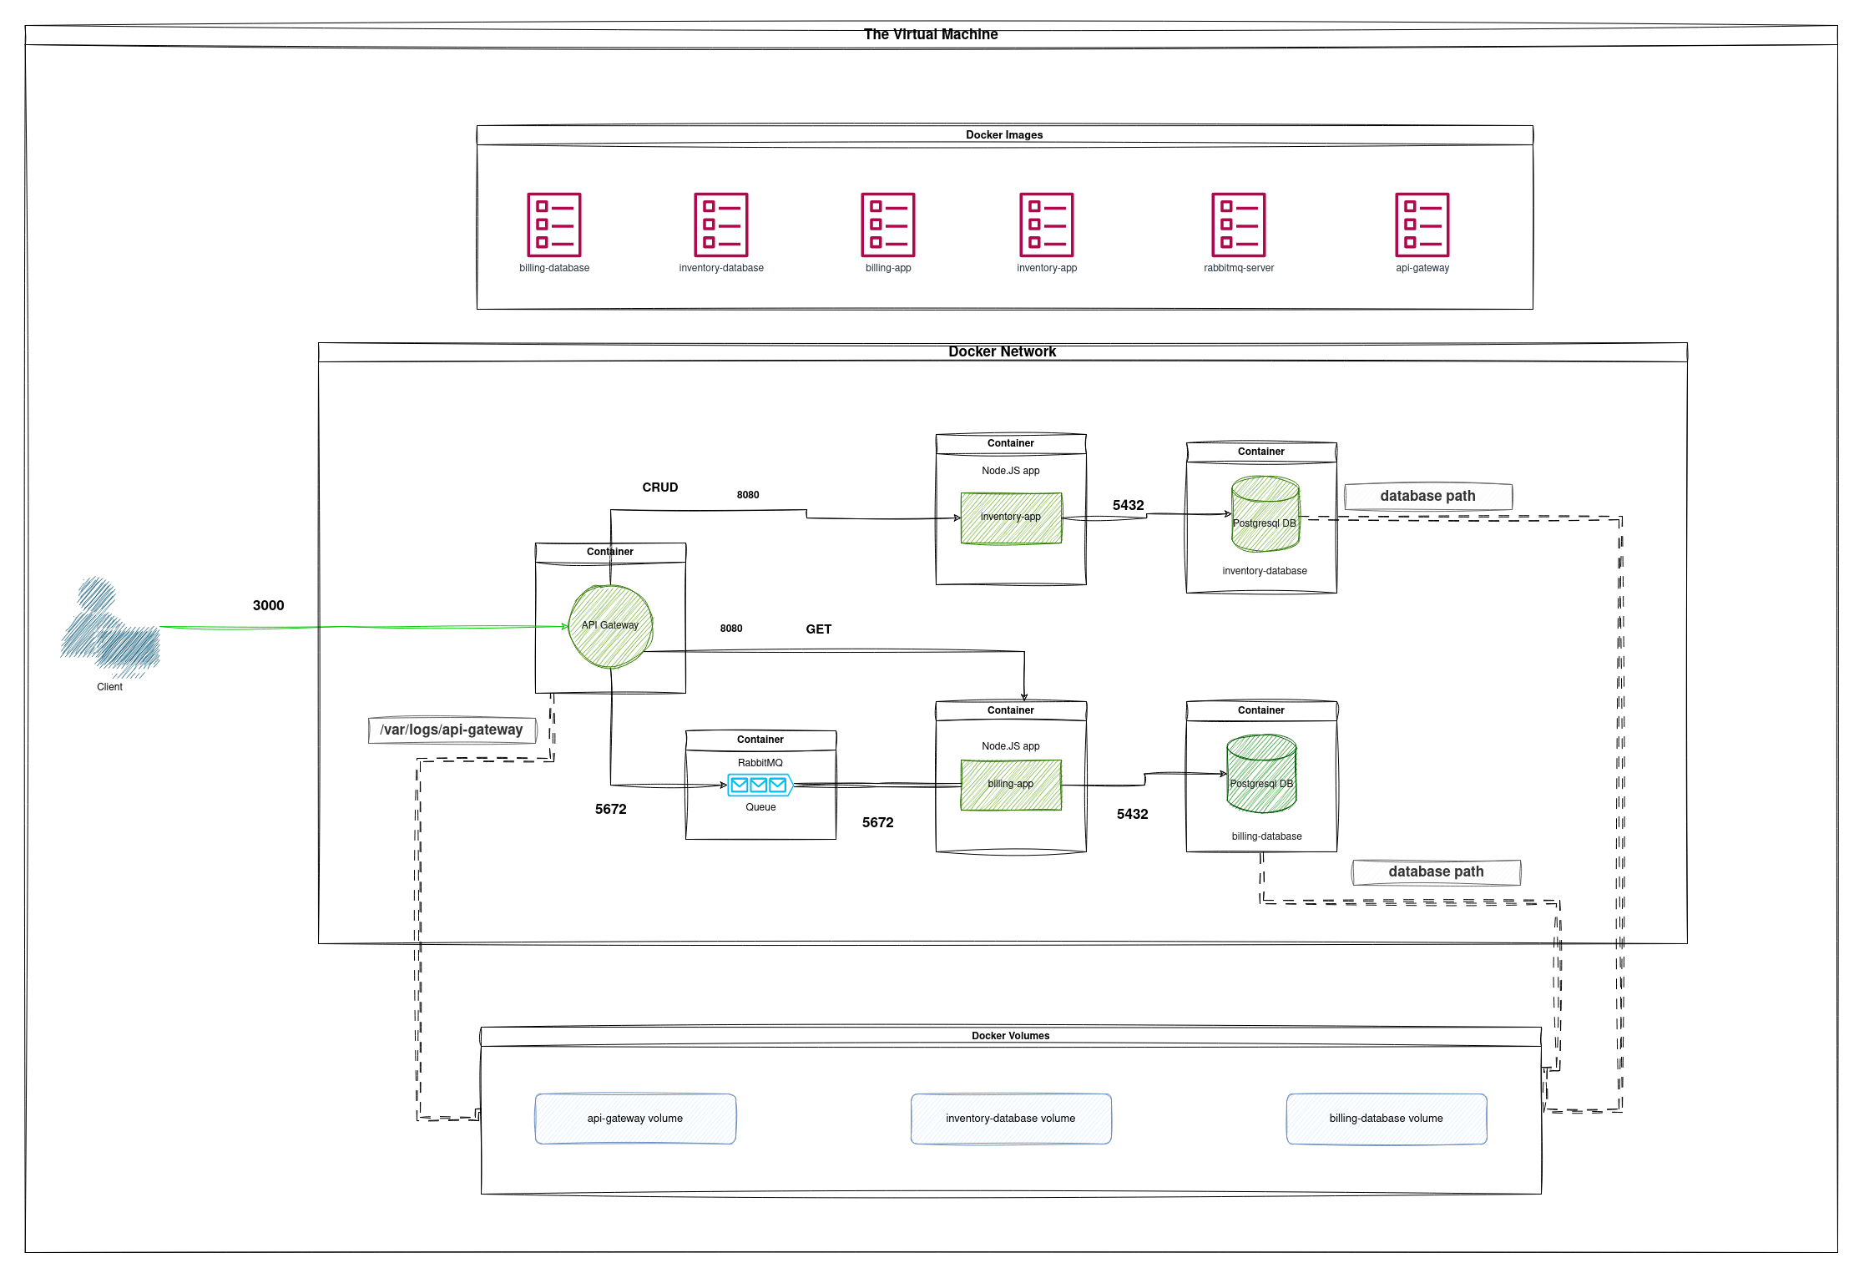1864x1278 pixels.
Task: Click the Docker Images header
Action: [1004, 134]
